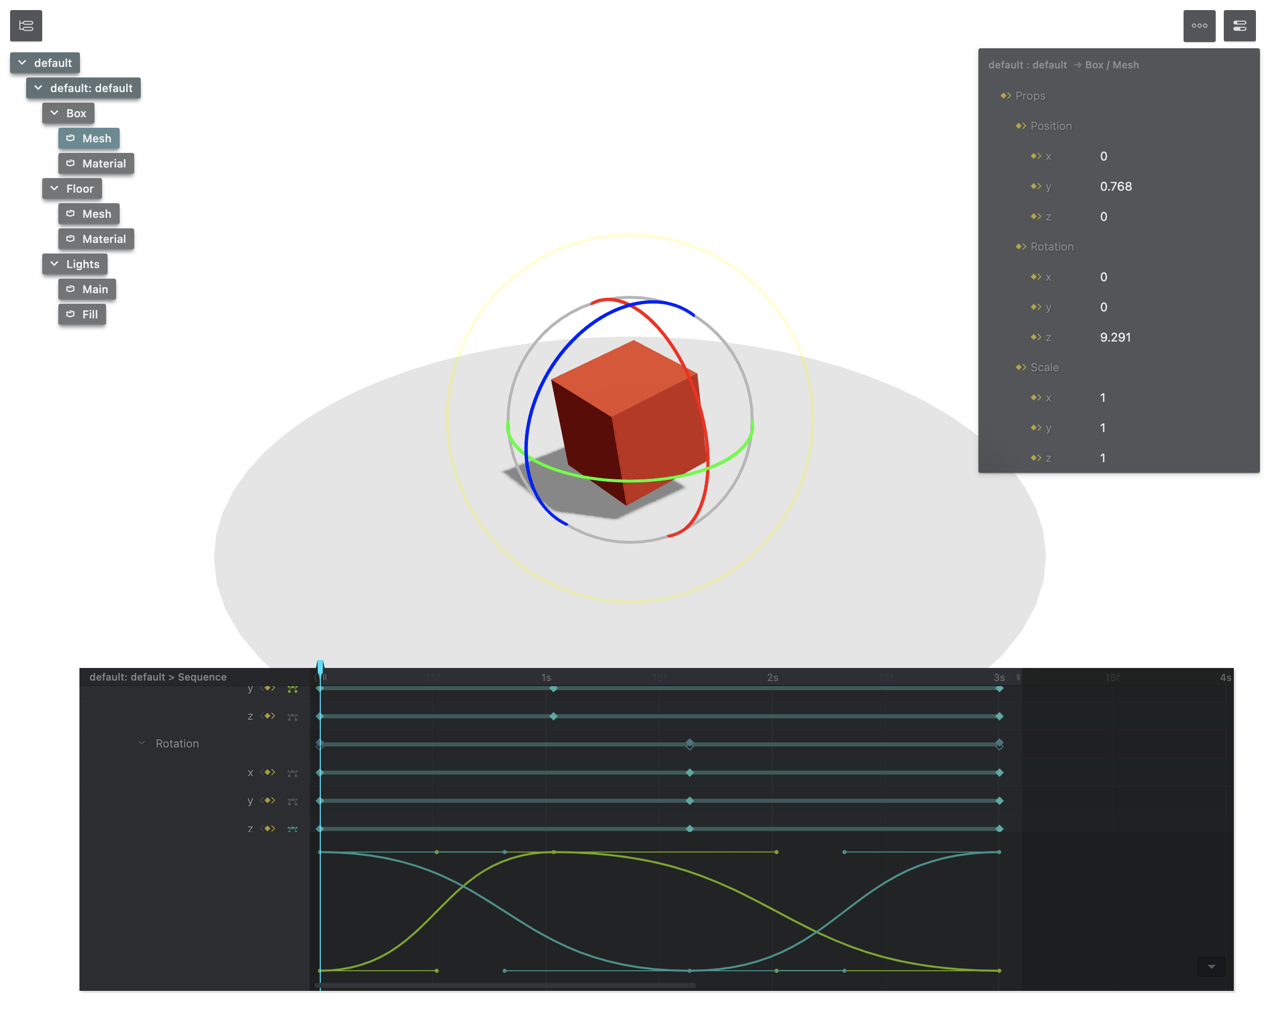Click the Position y value field 0.768
This screenshot has height=1010, width=1266.
click(x=1116, y=186)
